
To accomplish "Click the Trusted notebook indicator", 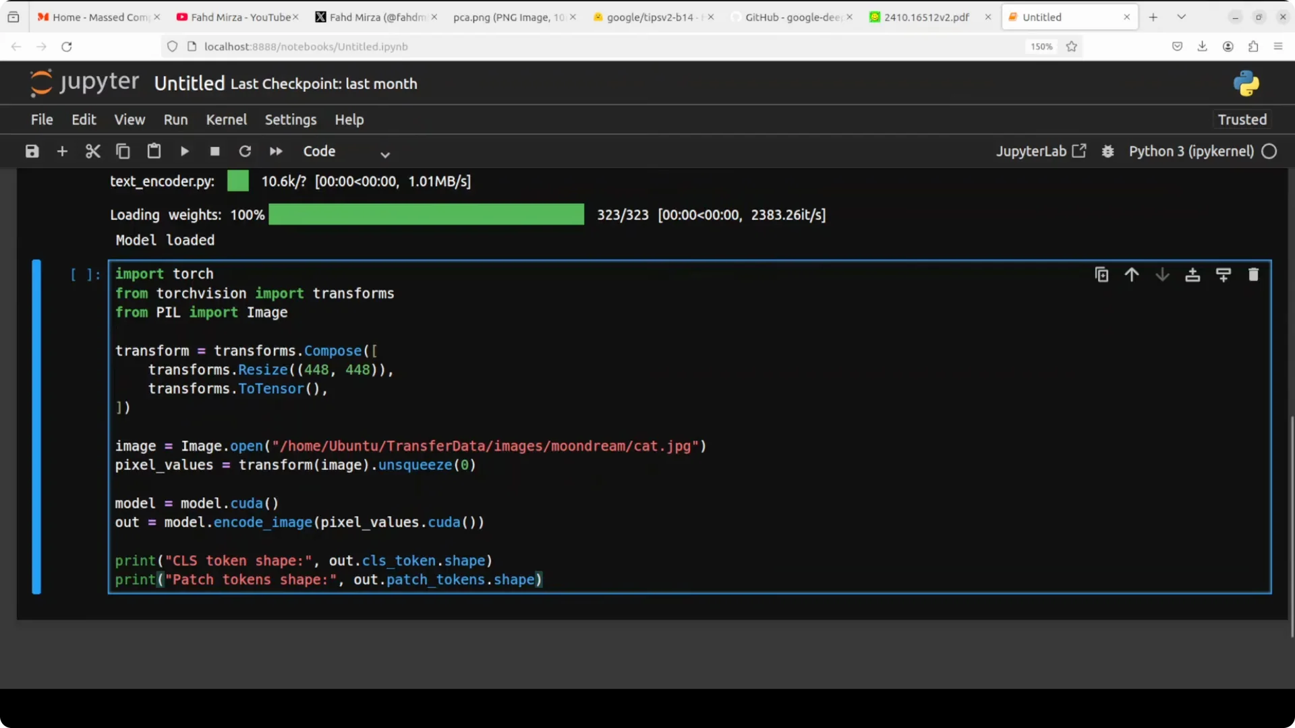I will (x=1242, y=119).
